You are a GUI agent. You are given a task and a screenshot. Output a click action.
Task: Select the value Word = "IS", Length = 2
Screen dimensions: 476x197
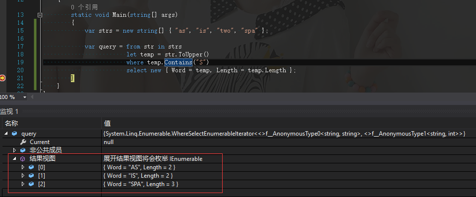coord(138,176)
